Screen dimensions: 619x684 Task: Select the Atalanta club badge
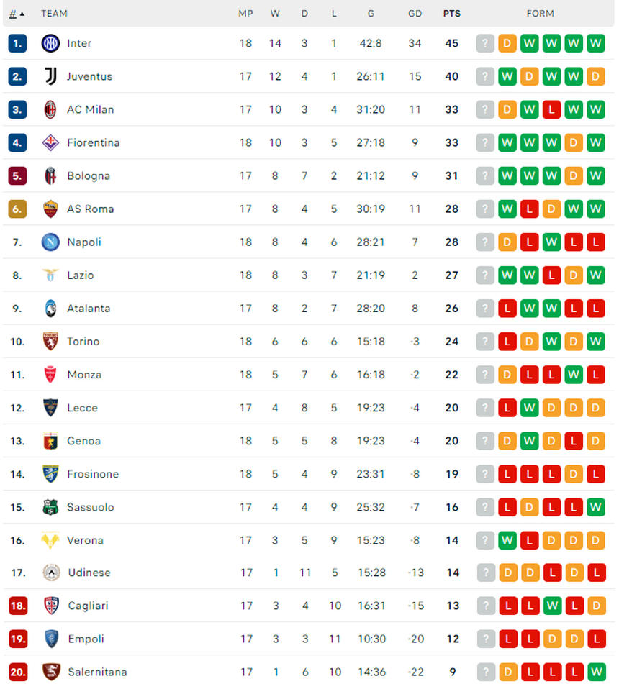click(50, 309)
